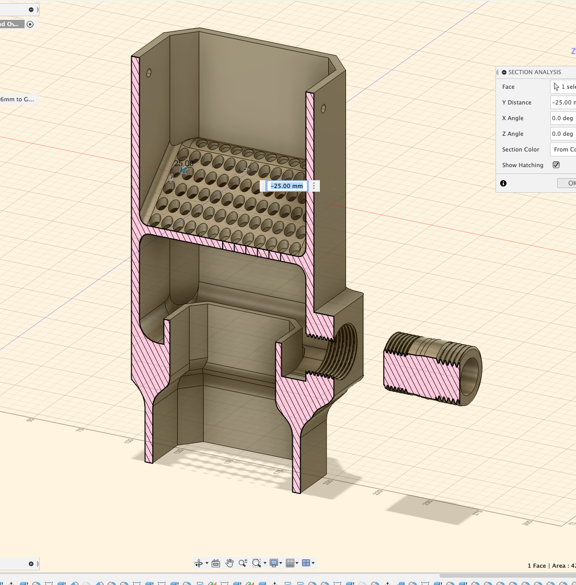Click the info icon in Section Analysis
The height and width of the screenshot is (585, 576).
[x=503, y=183]
